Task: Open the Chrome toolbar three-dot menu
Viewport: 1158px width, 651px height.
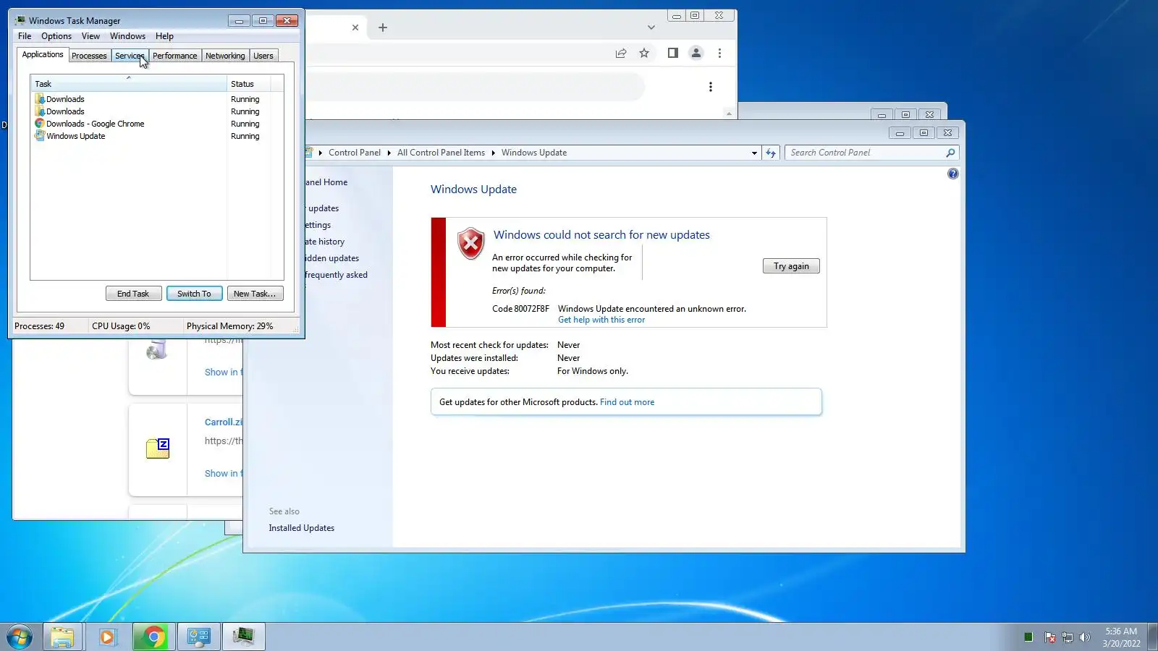Action: (719, 53)
